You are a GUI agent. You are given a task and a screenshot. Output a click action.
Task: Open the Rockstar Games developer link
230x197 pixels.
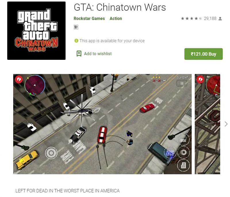[89, 18]
